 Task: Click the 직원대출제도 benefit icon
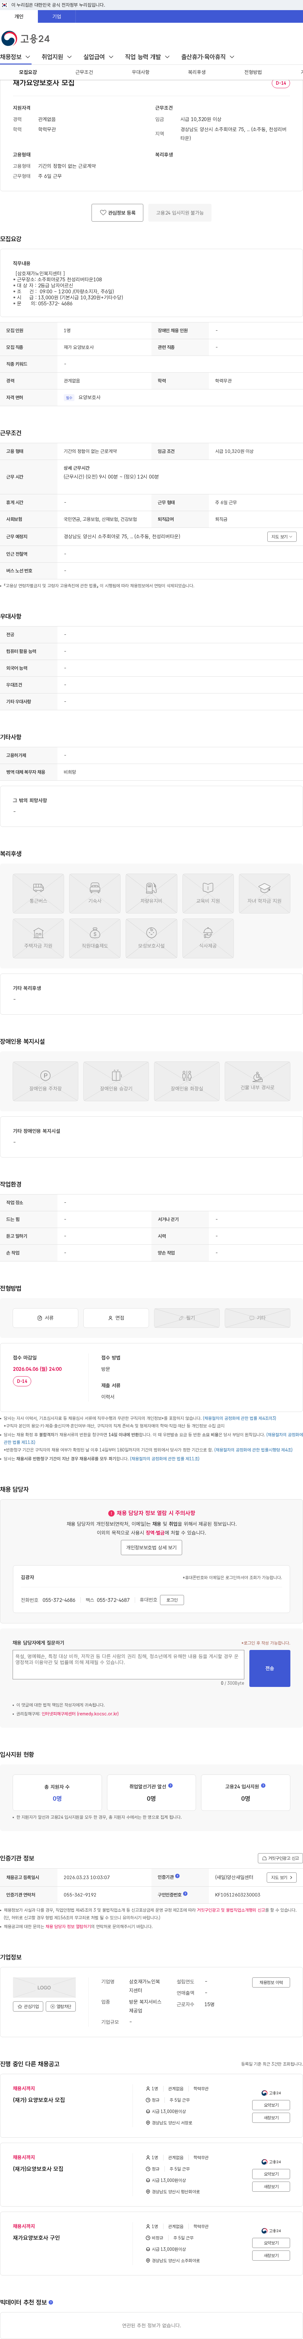click(x=95, y=938)
